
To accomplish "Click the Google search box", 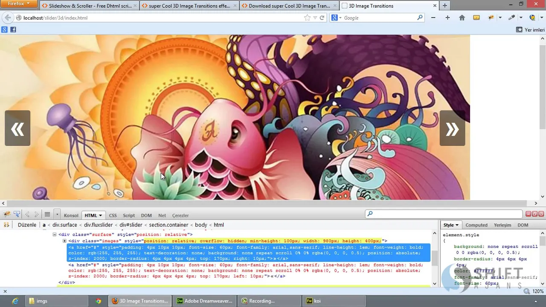I will [x=379, y=18].
